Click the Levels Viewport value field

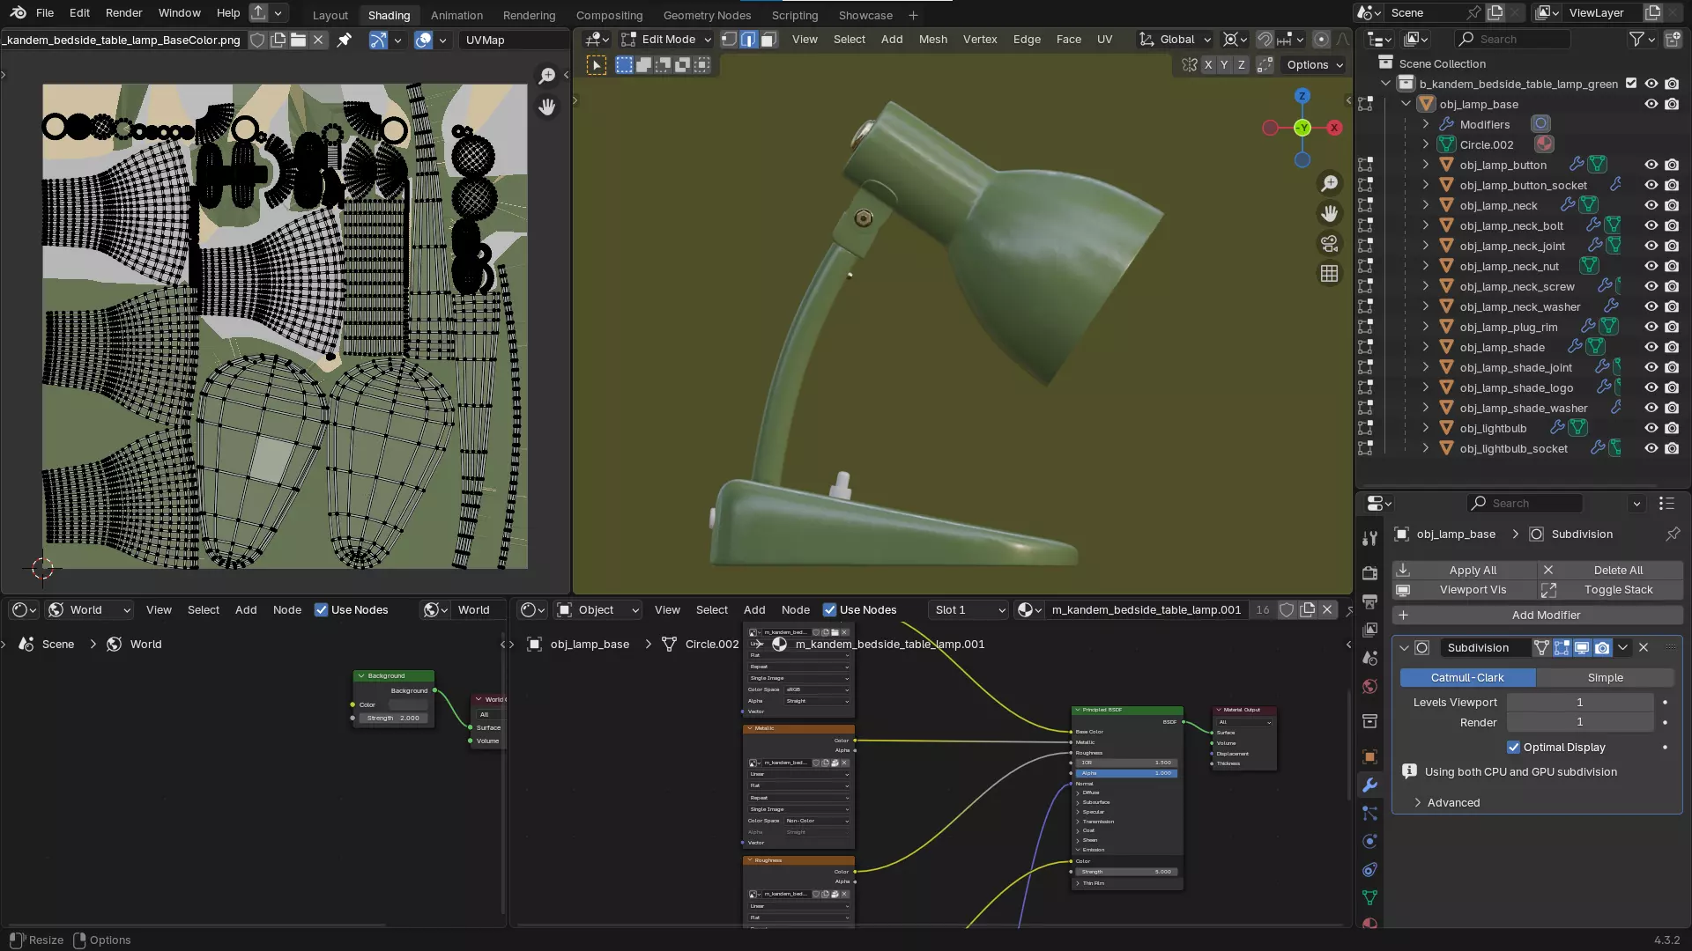pyautogui.click(x=1579, y=703)
